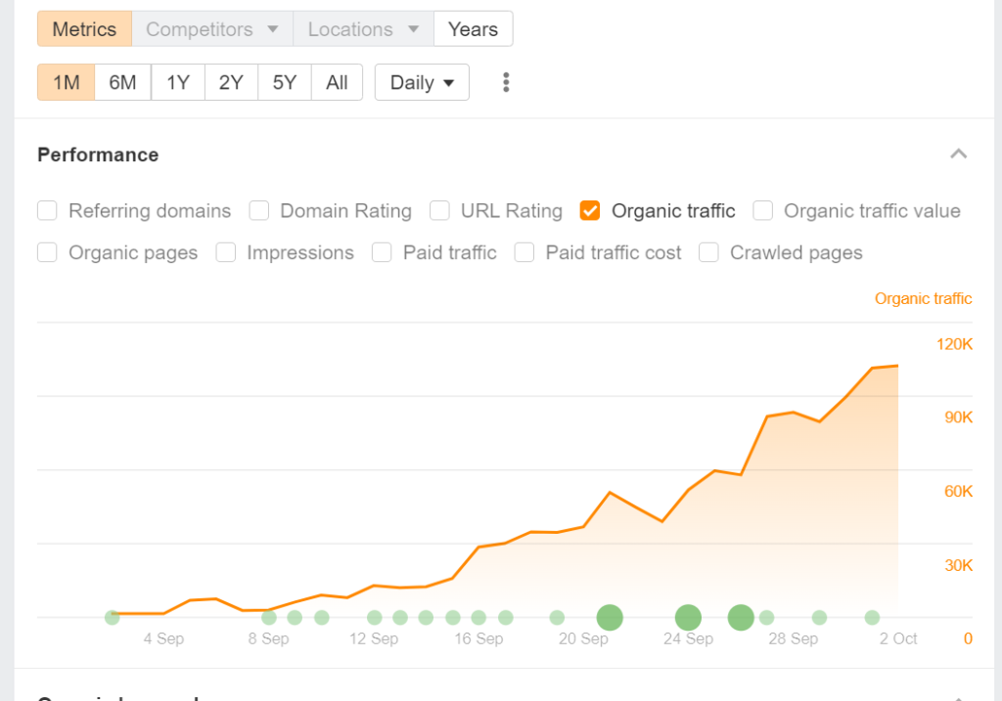The height and width of the screenshot is (701, 1002).
Task: Collapse the Performance section
Action: tap(959, 153)
